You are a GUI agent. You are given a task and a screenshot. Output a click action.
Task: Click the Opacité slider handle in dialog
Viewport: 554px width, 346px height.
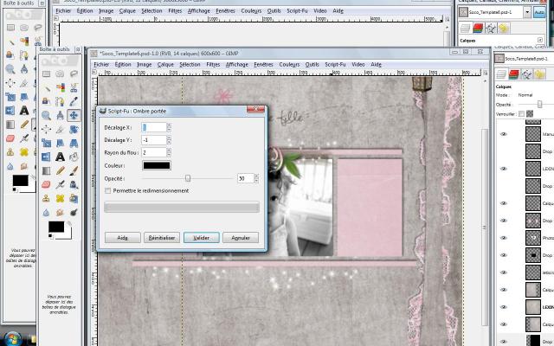[188, 178]
